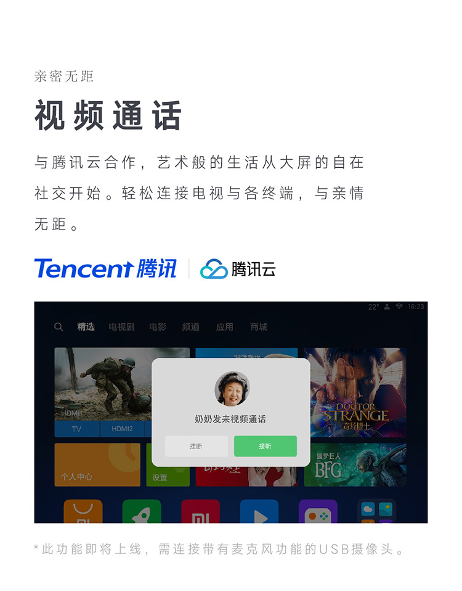Open the 电影 tab
This screenshot has height=591, width=462.
(x=158, y=327)
